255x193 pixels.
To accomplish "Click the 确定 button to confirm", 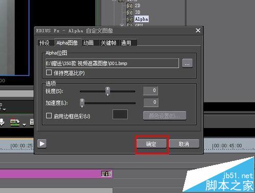I will click(151, 144).
